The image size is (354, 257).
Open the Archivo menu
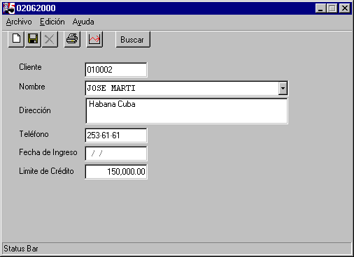coord(19,22)
